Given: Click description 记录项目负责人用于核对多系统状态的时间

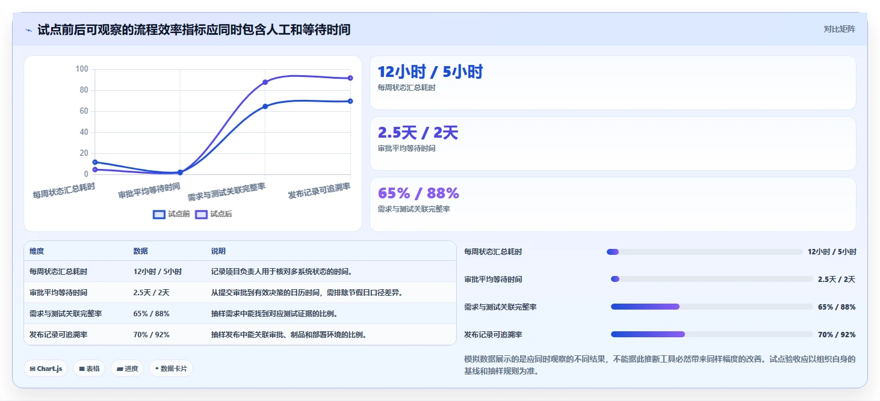Looking at the screenshot, I should (281, 272).
